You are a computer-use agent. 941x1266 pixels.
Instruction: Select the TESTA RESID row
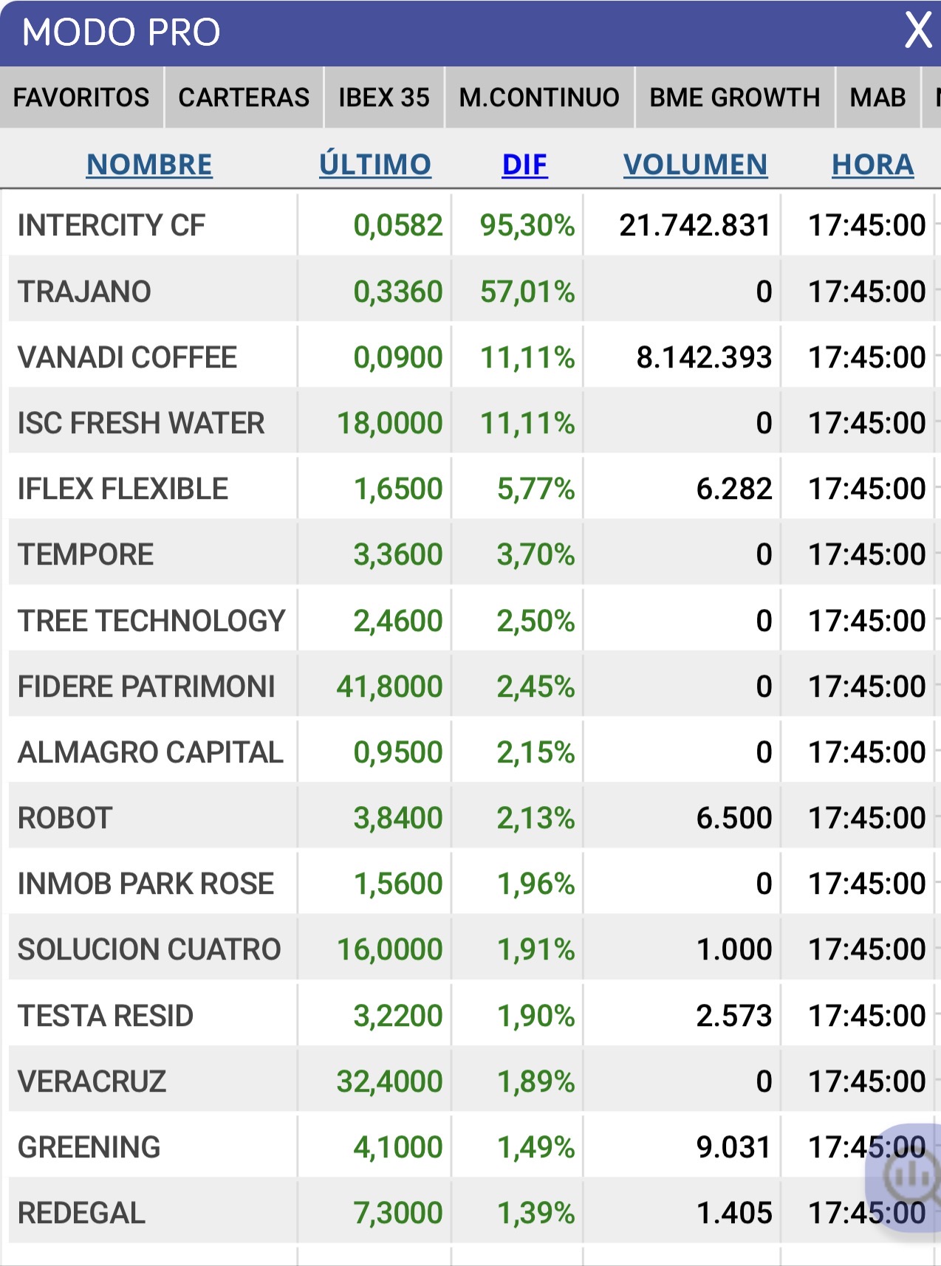[x=471, y=1016]
